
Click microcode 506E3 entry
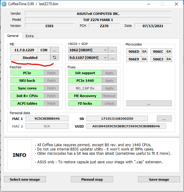click(158, 59)
